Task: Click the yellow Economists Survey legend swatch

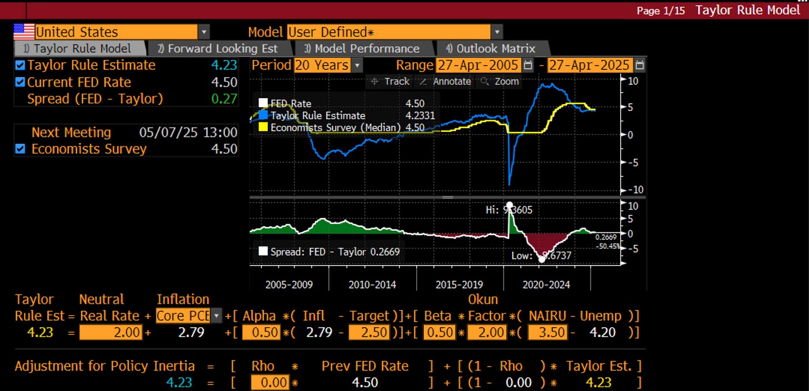Action: click(263, 128)
